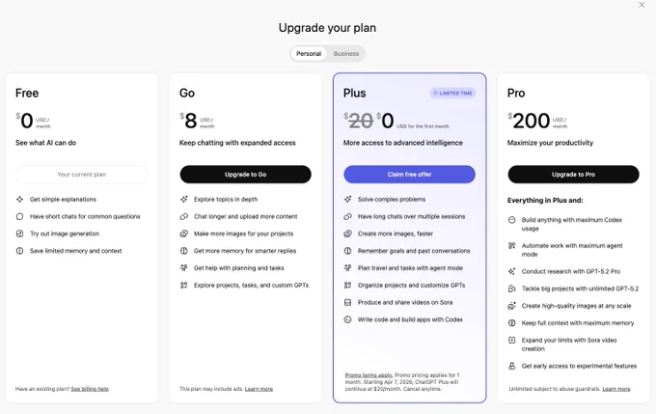Open Learn more link about abuse guardrails

616,389
